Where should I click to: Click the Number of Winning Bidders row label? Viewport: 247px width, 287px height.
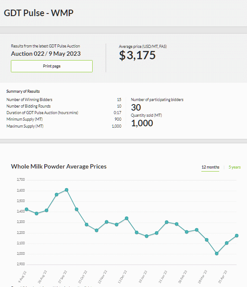(29, 100)
